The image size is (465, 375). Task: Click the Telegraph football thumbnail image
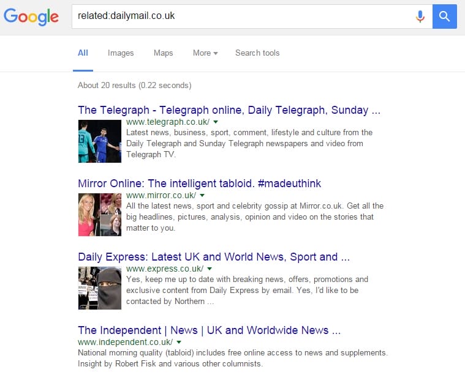[x=99, y=141]
